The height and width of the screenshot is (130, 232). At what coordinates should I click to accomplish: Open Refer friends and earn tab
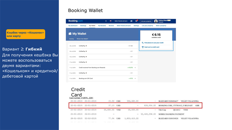[x=124, y=26]
